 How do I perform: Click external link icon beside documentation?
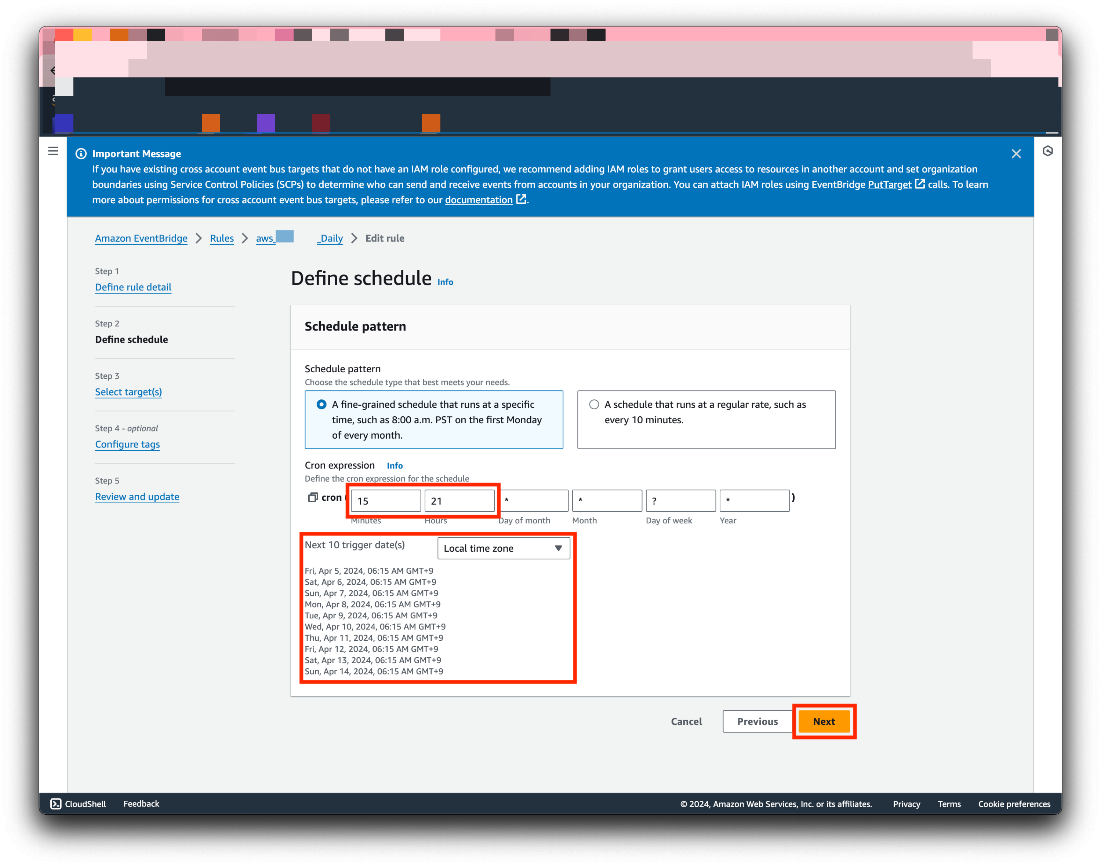click(x=521, y=199)
